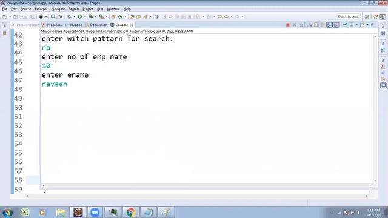Image resolution: width=388 pixels, height=218 pixels.
Task: Open the File menu
Action: coord(4,9)
